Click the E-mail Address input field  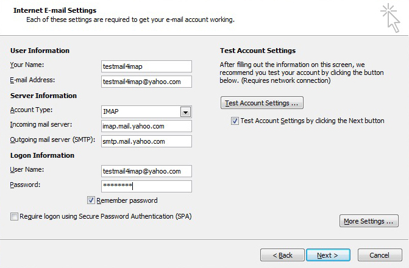146,82
